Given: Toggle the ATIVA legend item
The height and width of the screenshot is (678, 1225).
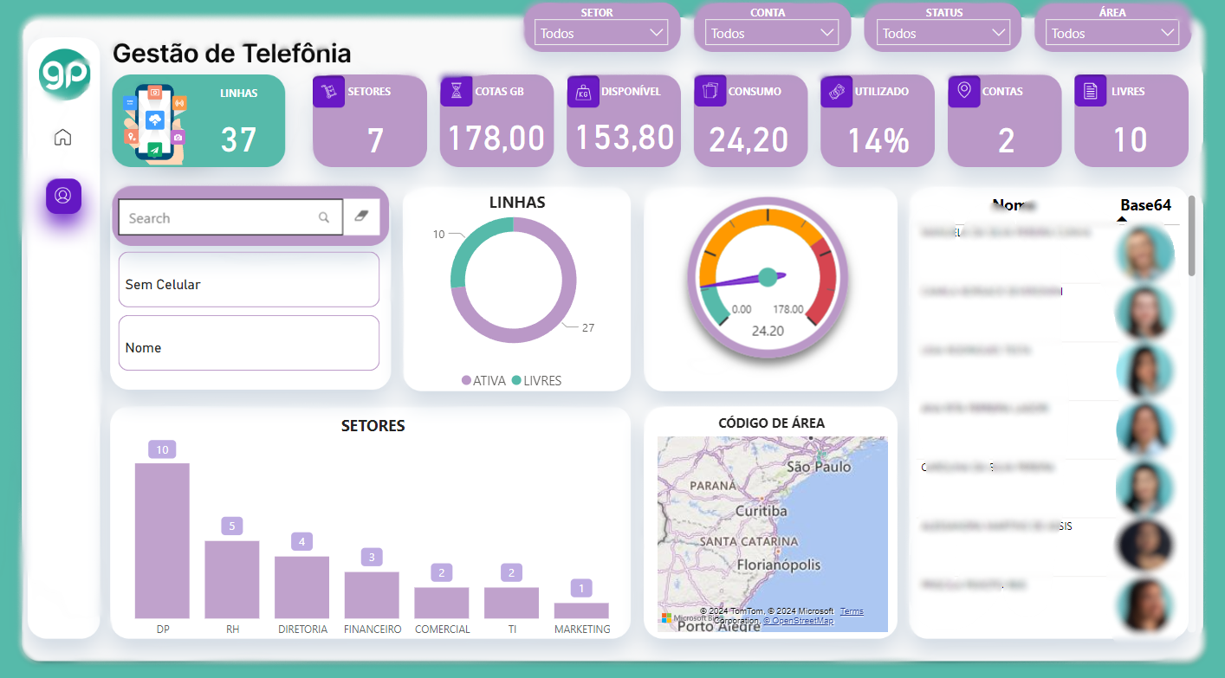Looking at the screenshot, I should click(484, 381).
